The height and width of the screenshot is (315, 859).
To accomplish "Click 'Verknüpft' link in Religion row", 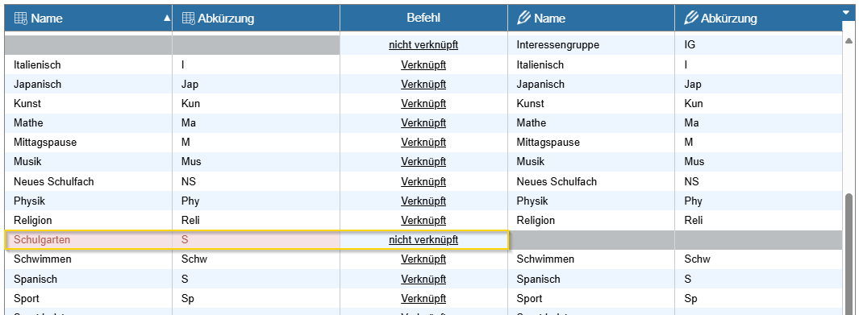I will pyautogui.click(x=423, y=221).
